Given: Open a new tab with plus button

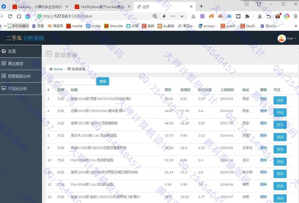Looking at the screenshot, I should 201,6.
